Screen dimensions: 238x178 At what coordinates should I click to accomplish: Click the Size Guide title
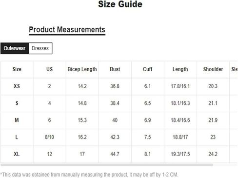tap(120, 4)
